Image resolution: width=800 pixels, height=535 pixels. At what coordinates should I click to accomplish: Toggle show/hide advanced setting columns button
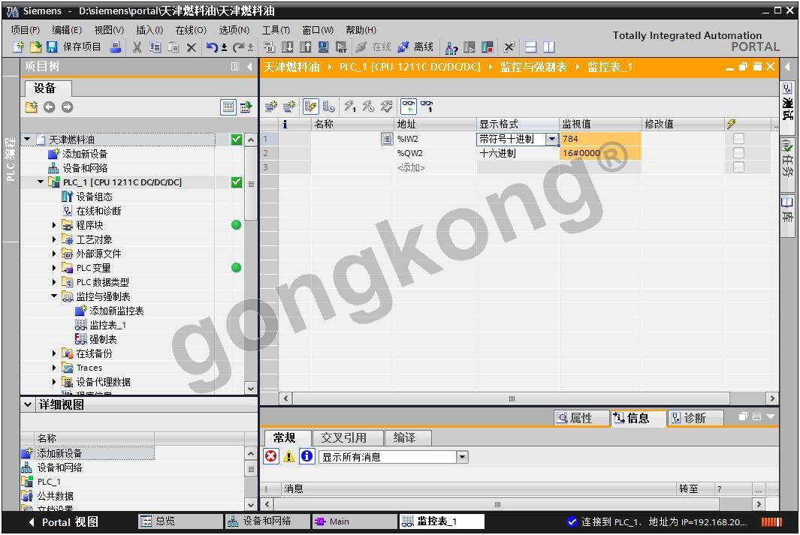click(x=328, y=107)
